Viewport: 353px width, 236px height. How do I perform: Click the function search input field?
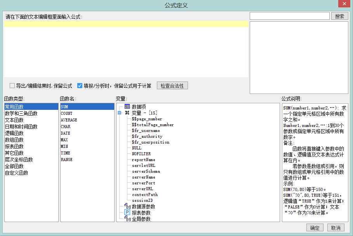pyautogui.click(x=290, y=16)
